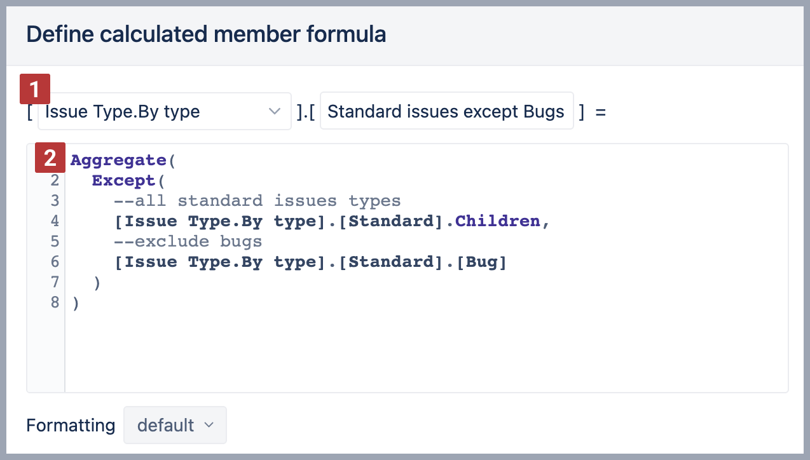Image resolution: width=810 pixels, height=460 pixels.
Task: Click the red number 1 badge
Action: [35, 90]
